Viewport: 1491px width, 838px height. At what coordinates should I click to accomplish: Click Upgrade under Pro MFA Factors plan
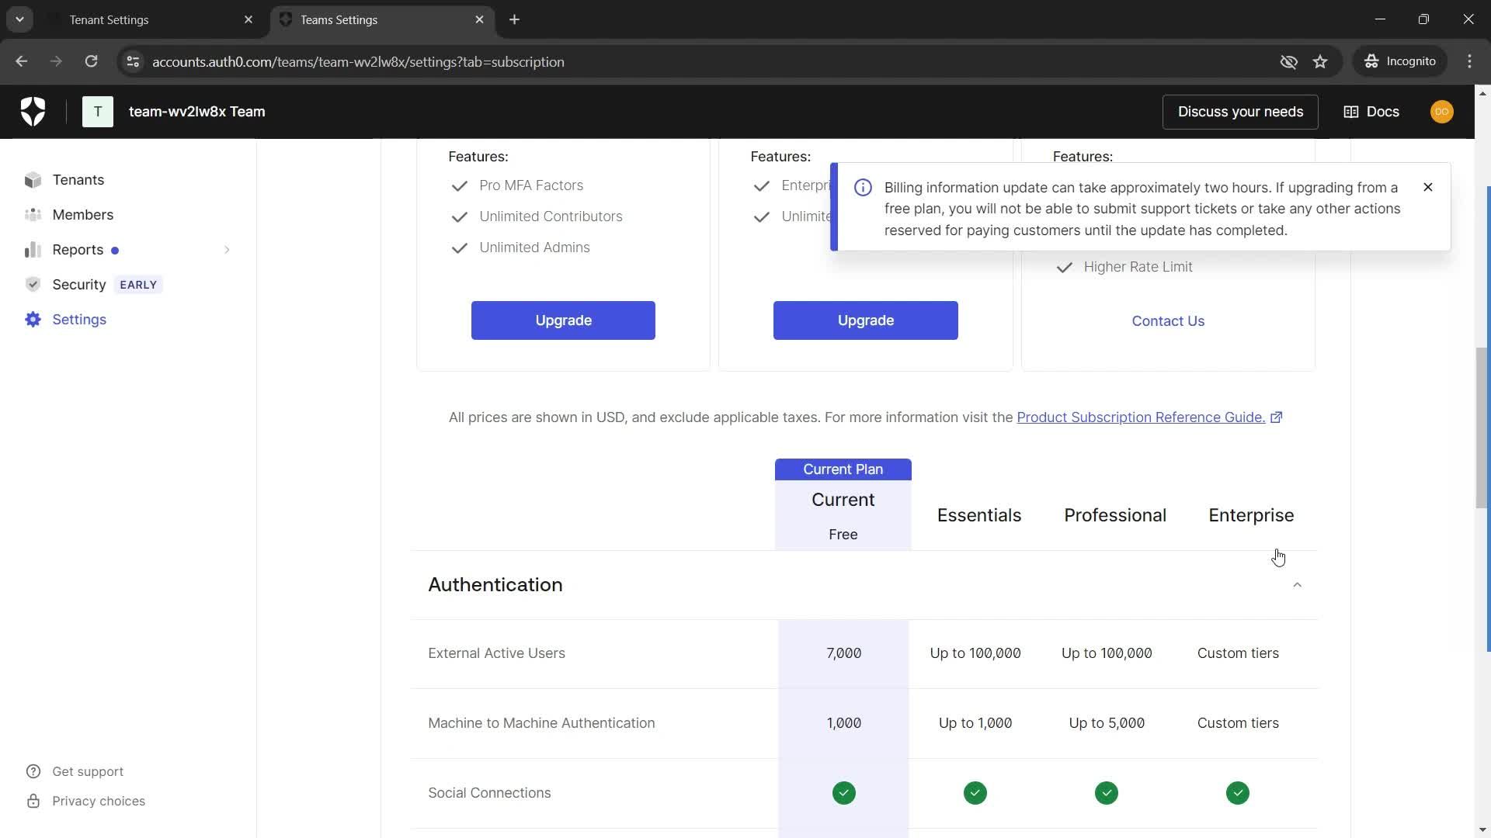[563, 320]
